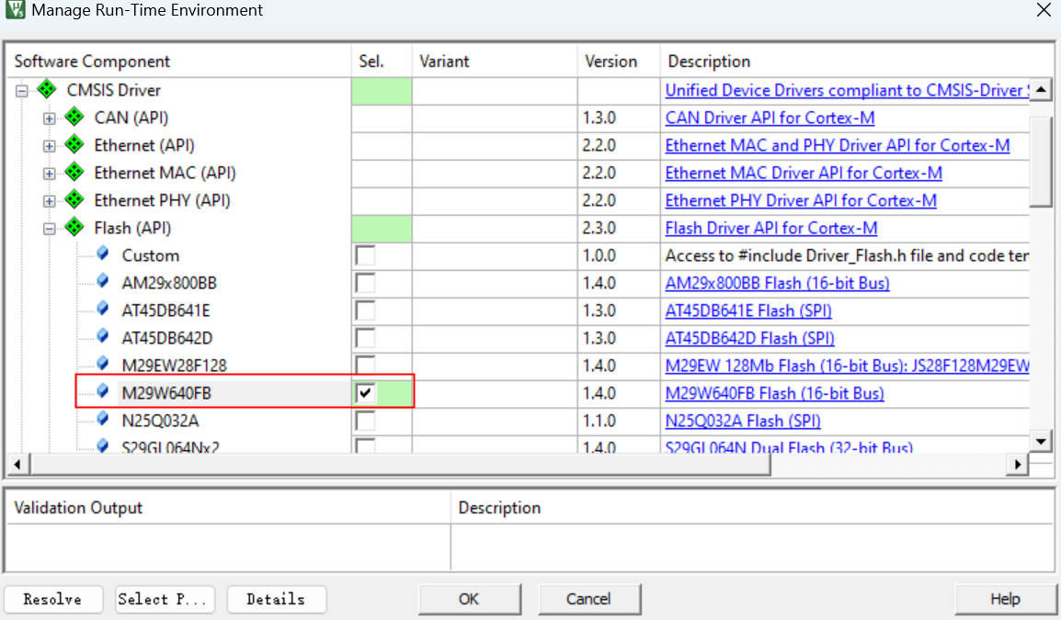This screenshot has height=620, width=1061.
Task: Click the horizontal scrollbar right arrow
Action: pyautogui.click(x=1017, y=465)
